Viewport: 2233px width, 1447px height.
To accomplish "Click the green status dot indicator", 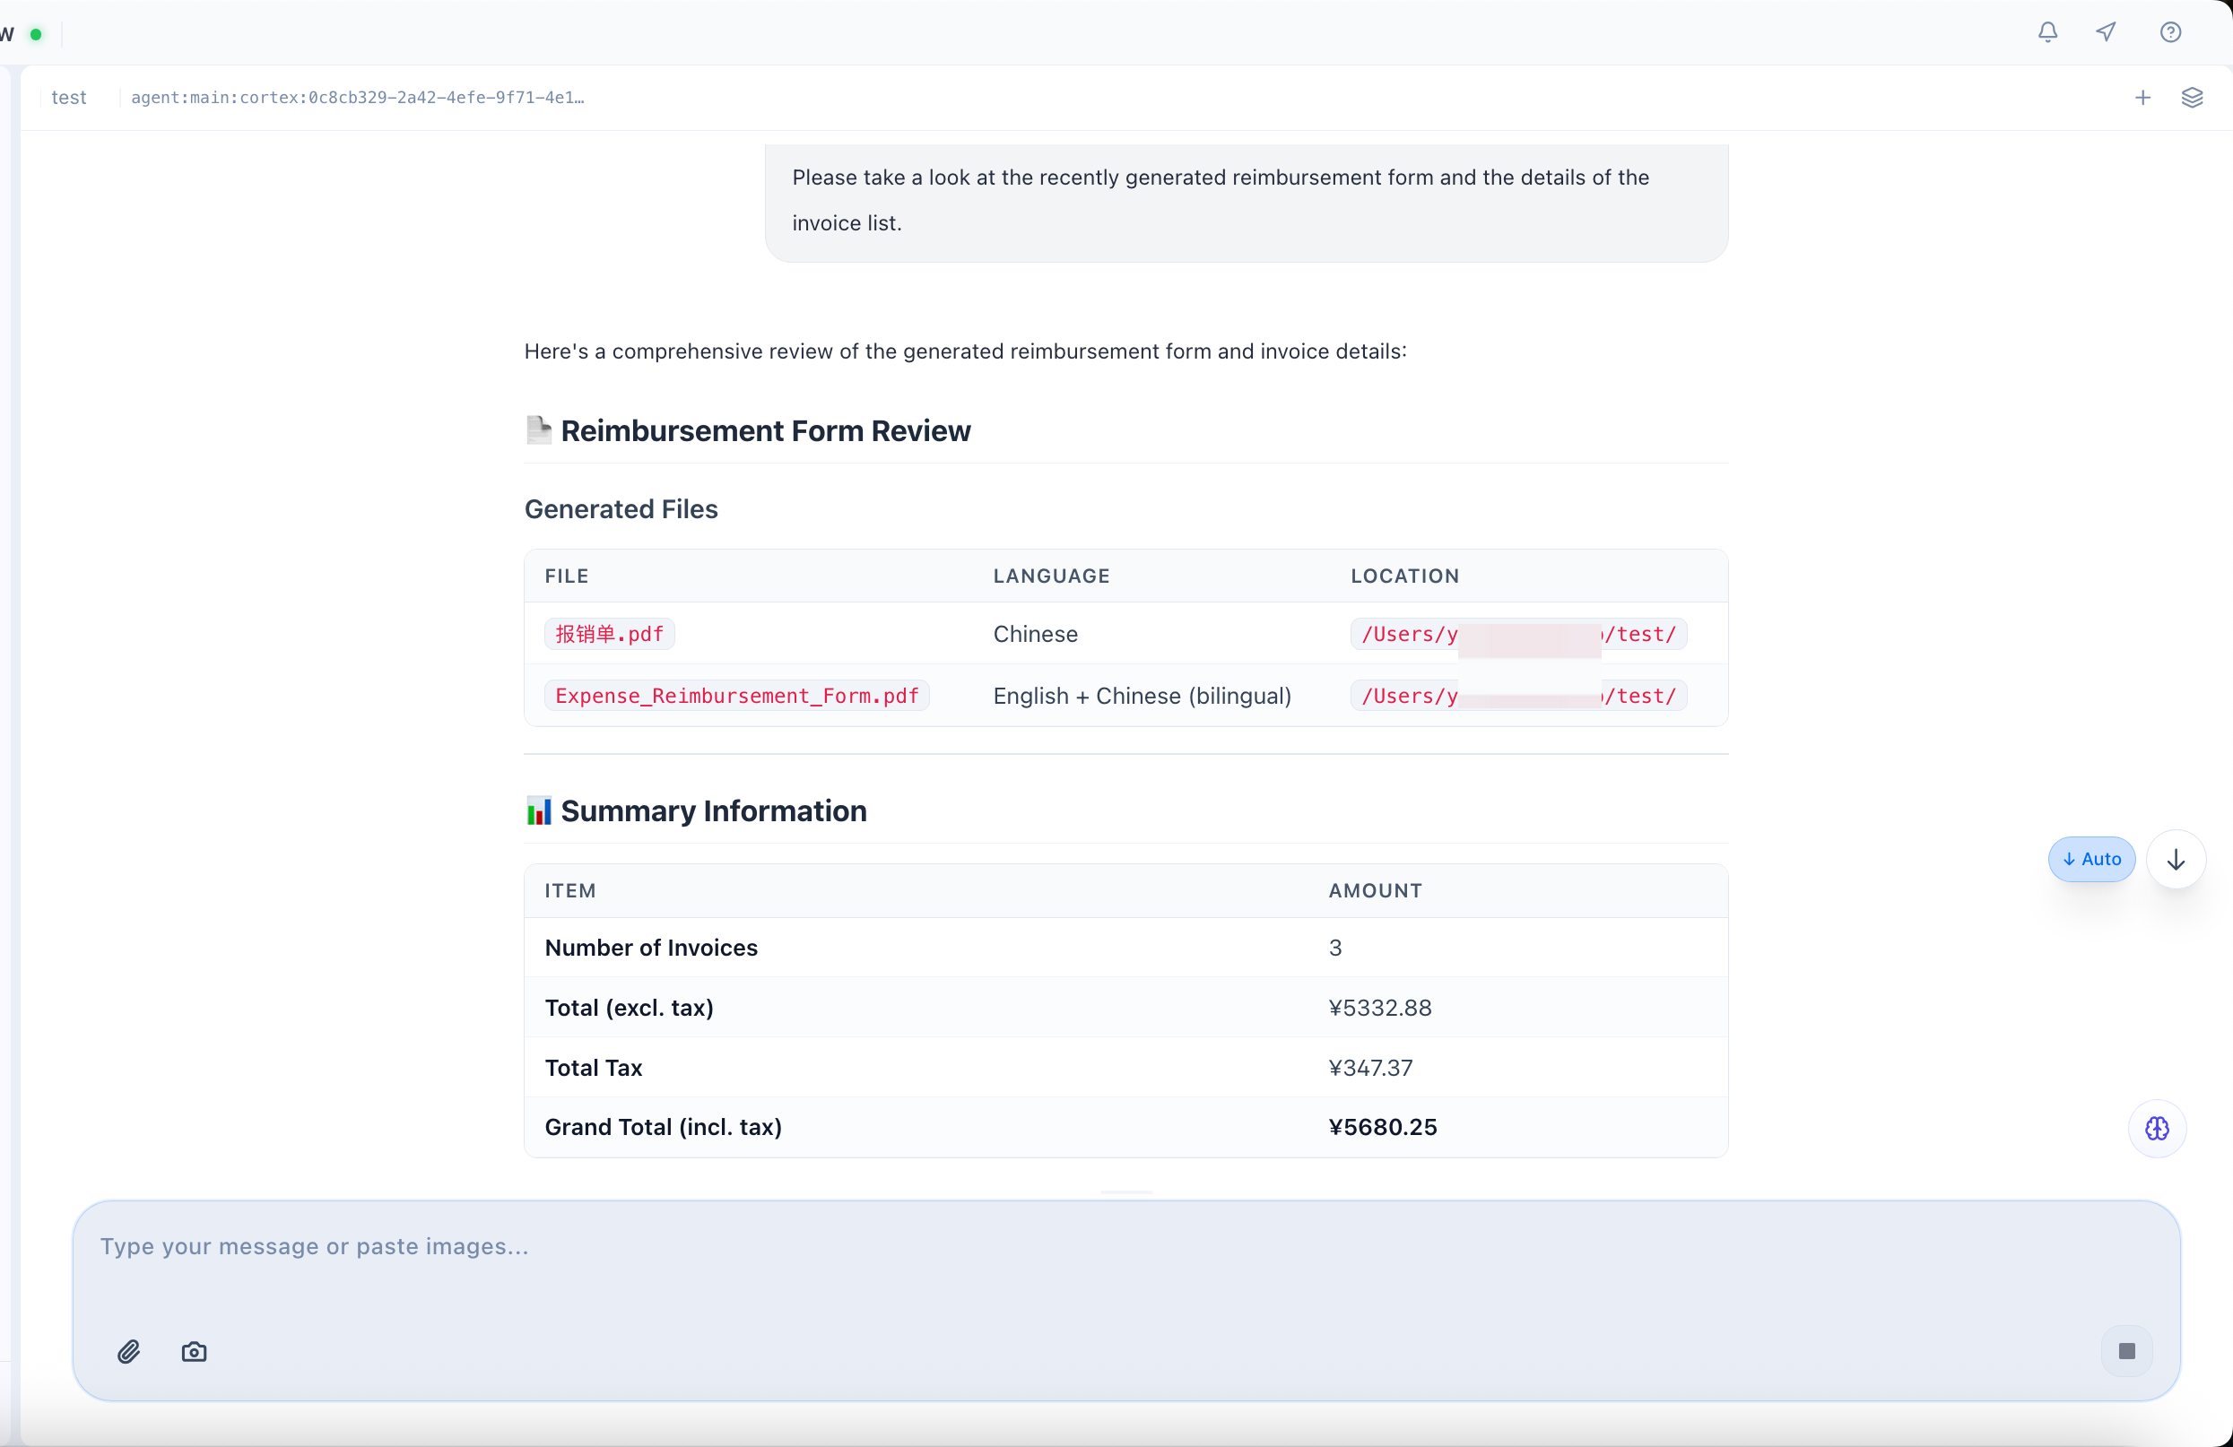I will (x=36, y=35).
